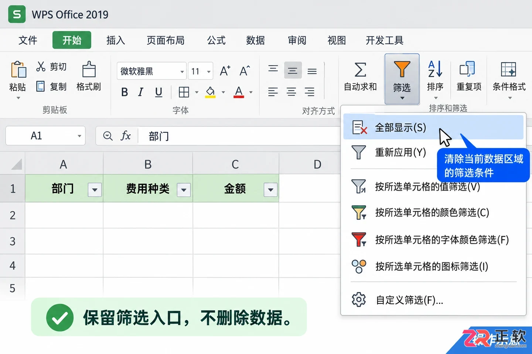Open the 金额 column filter dropdown
This screenshot has height=354, width=532.
[271, 190]
